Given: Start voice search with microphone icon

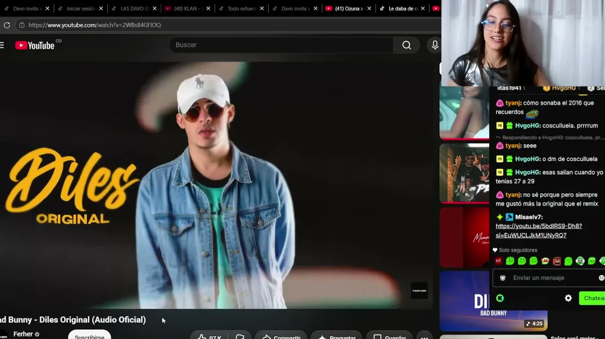Looking at the screenshot, I should click(x=435, y=45).
